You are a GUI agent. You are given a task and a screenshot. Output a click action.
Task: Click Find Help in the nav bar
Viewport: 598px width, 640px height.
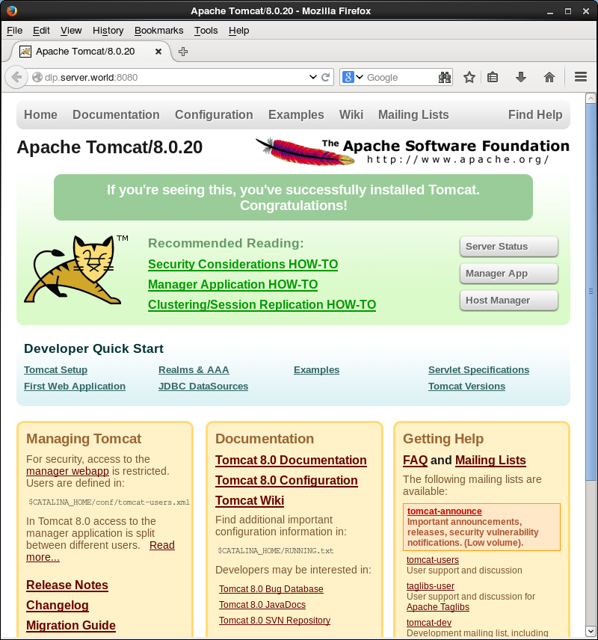click(535, 114)
